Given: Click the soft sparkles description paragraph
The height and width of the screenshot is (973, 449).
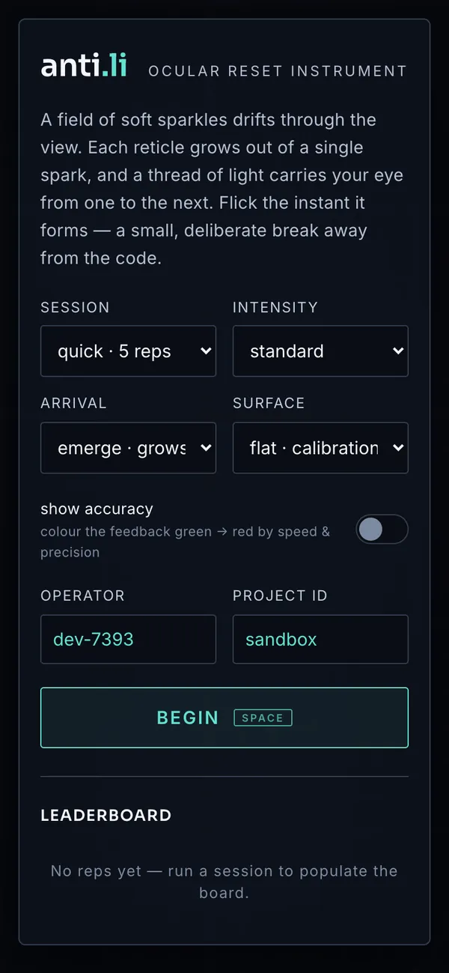Looking at the screenshot, I should coord(222,189).
